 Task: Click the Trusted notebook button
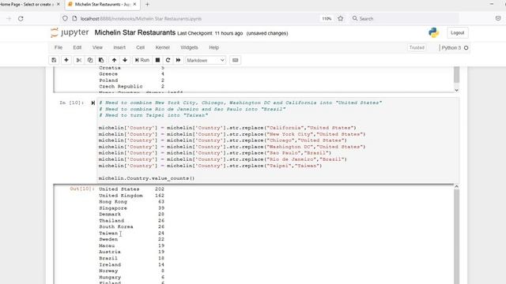(417, 47)
